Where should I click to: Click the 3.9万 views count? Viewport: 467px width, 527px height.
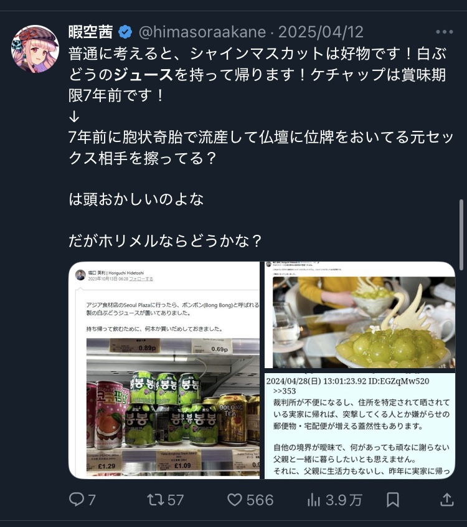click(x=343, y=500)
